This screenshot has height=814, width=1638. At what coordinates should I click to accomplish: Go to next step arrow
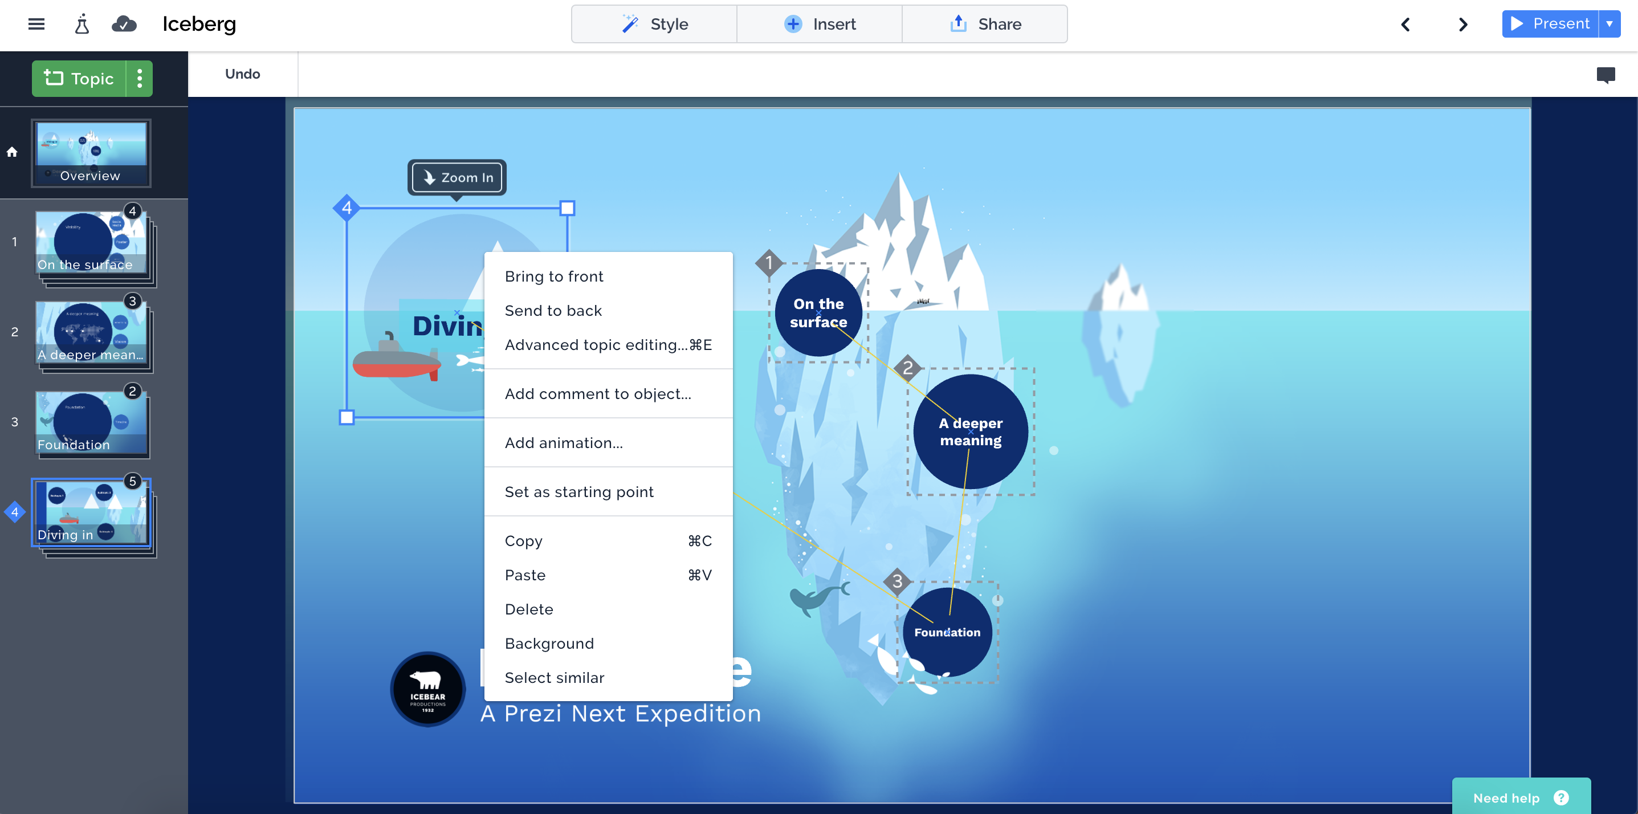tap(1462, 24)
